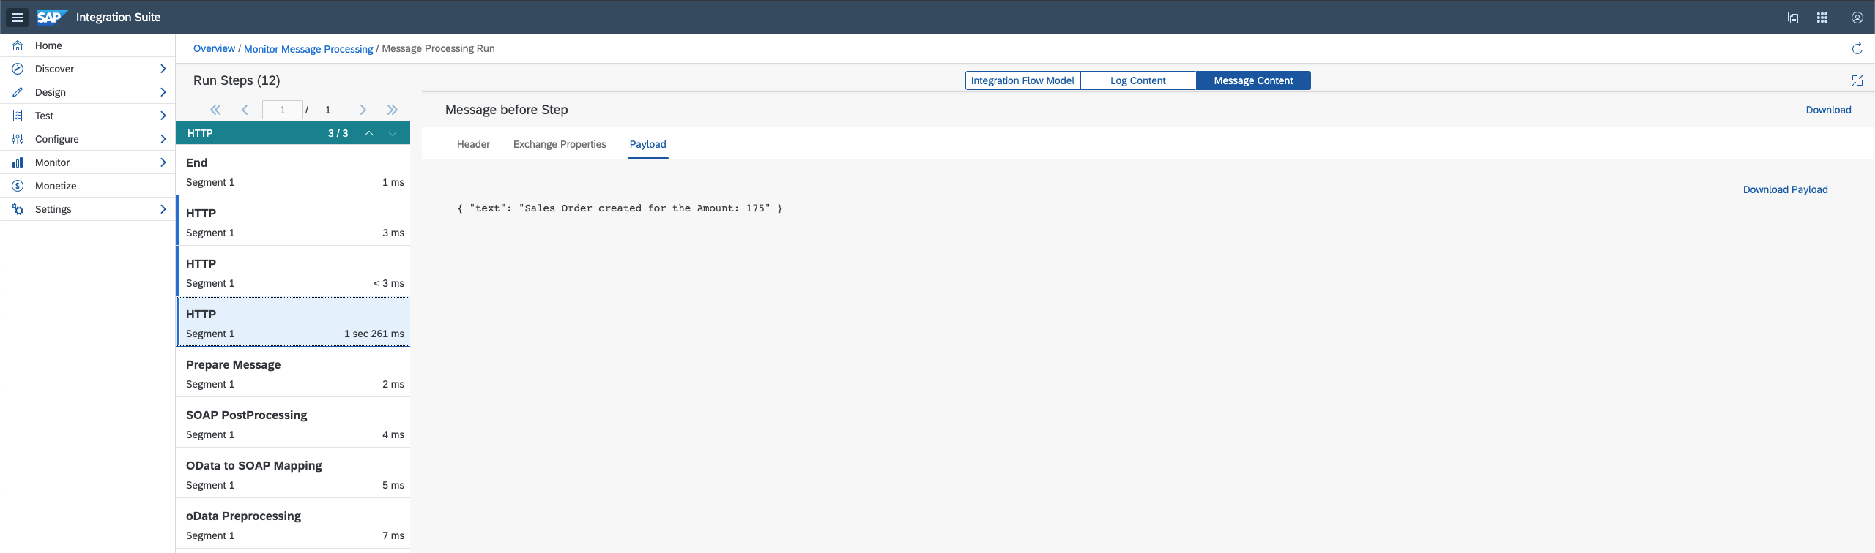Go to last page of run steps
Viewport: 1875px width, 553px height.
[393, 110]
